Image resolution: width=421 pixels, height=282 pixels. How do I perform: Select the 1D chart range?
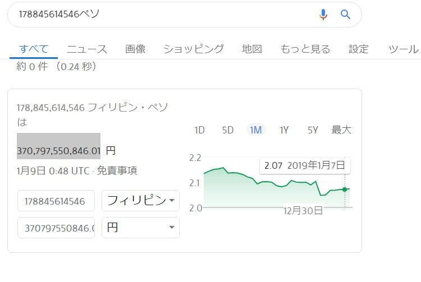pyautogui.click(x=199, y=130)
